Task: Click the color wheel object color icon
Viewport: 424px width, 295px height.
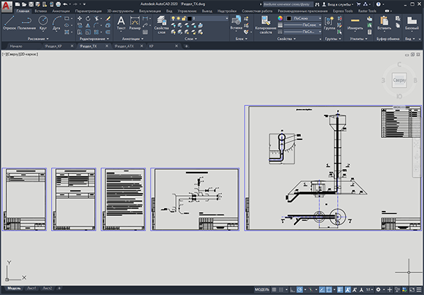Action: [x=280, y=18]
